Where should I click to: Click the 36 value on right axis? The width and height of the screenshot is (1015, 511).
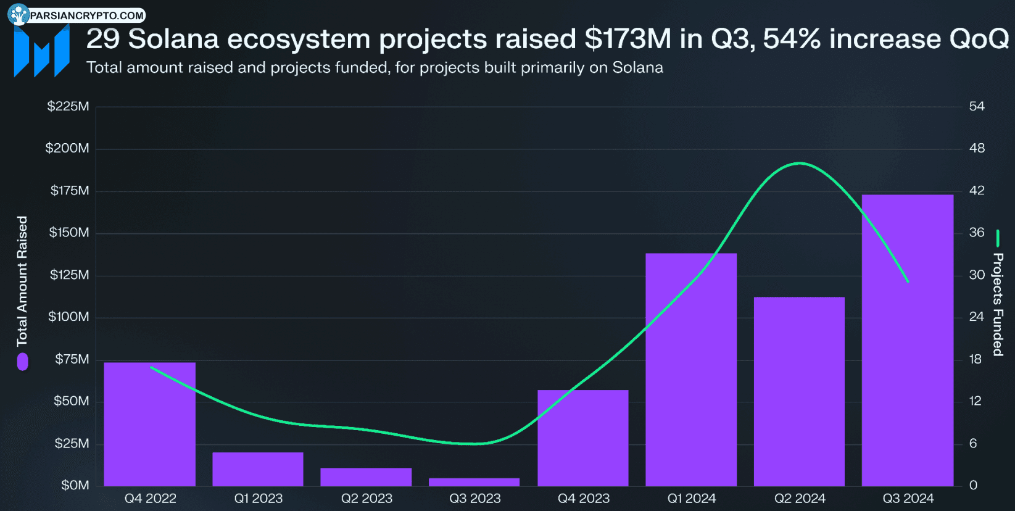977,233
